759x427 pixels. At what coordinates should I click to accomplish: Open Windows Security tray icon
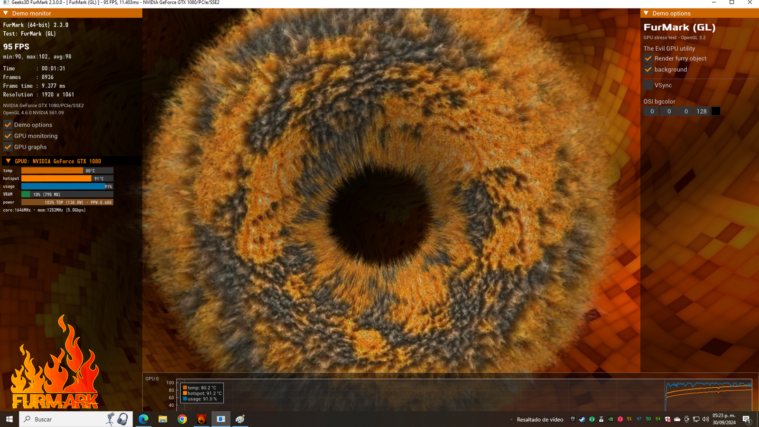click(x=667, y=419)
